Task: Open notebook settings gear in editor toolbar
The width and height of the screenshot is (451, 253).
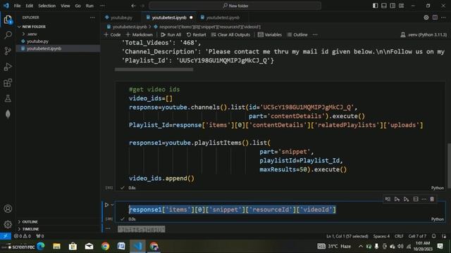Action: pyautogui.click(x=426, y=18)
